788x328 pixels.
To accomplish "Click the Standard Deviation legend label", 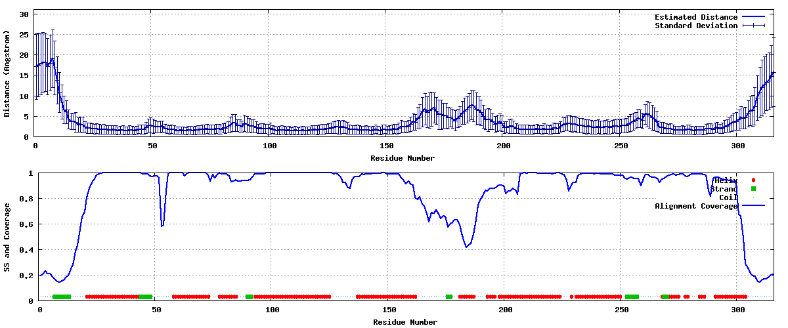I will click(696, 26).
